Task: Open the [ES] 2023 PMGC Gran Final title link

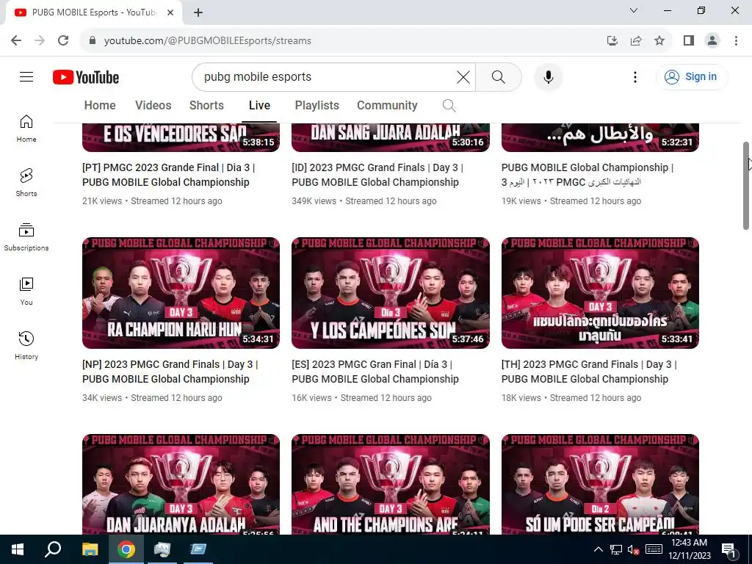Action: [x=375, y=371]
